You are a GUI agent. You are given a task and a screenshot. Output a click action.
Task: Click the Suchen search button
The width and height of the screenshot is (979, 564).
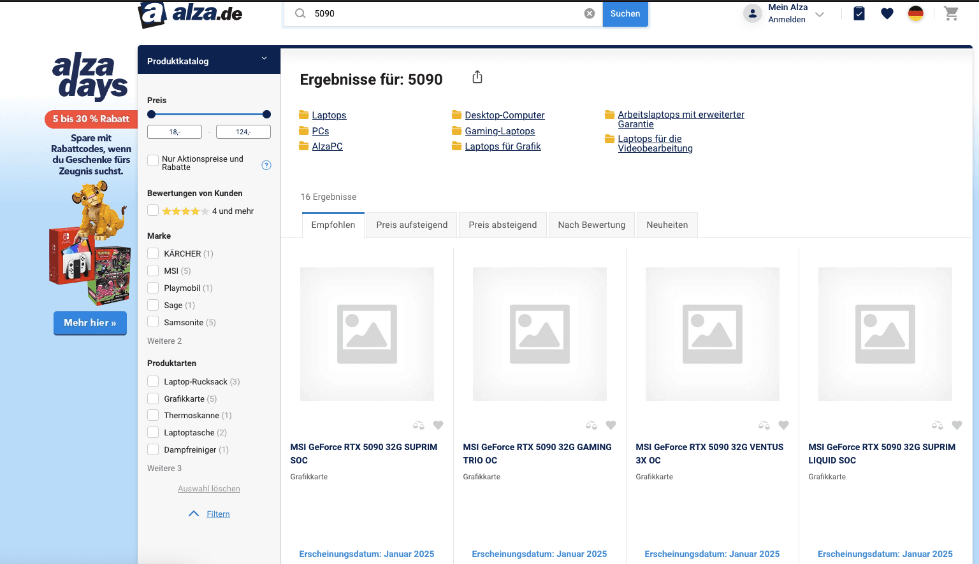pyautogui.click(x=625, y=13)
